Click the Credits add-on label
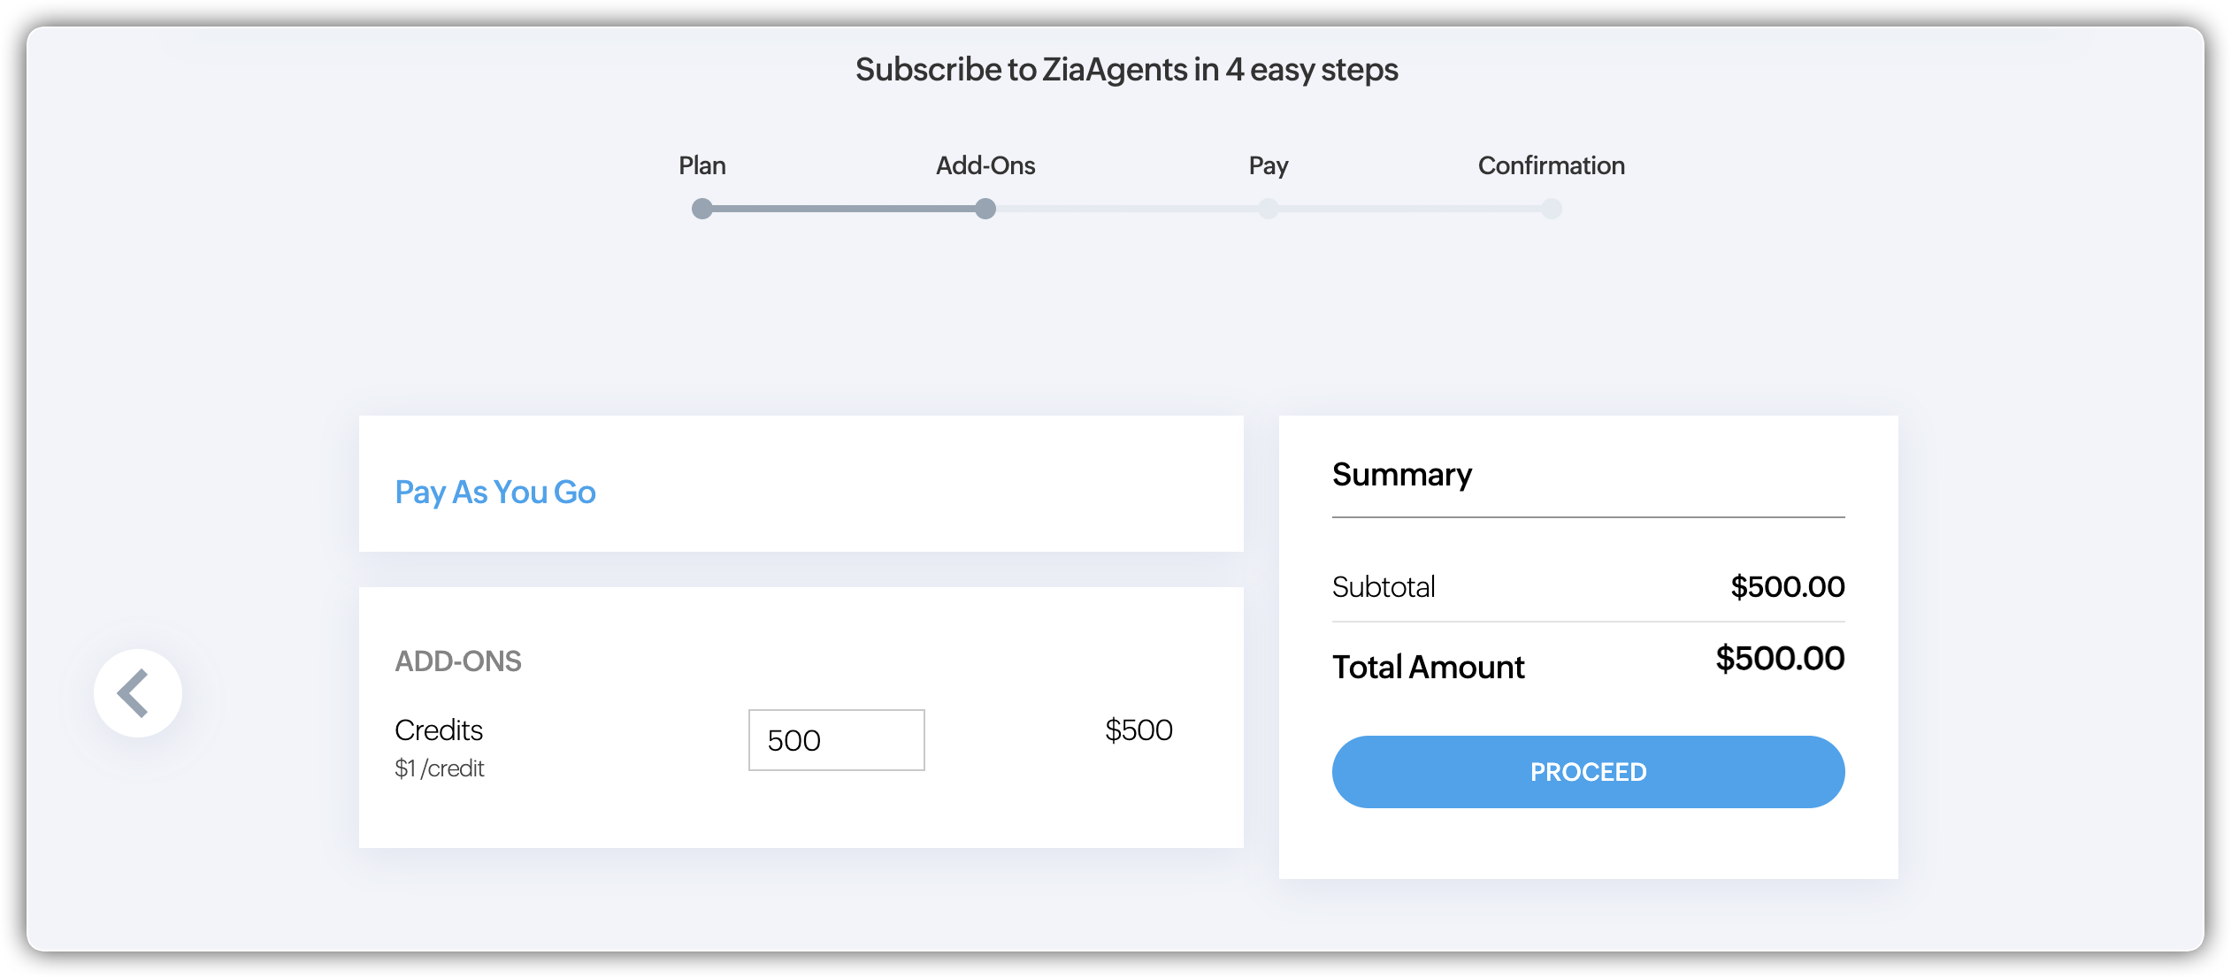 point(439,730)
